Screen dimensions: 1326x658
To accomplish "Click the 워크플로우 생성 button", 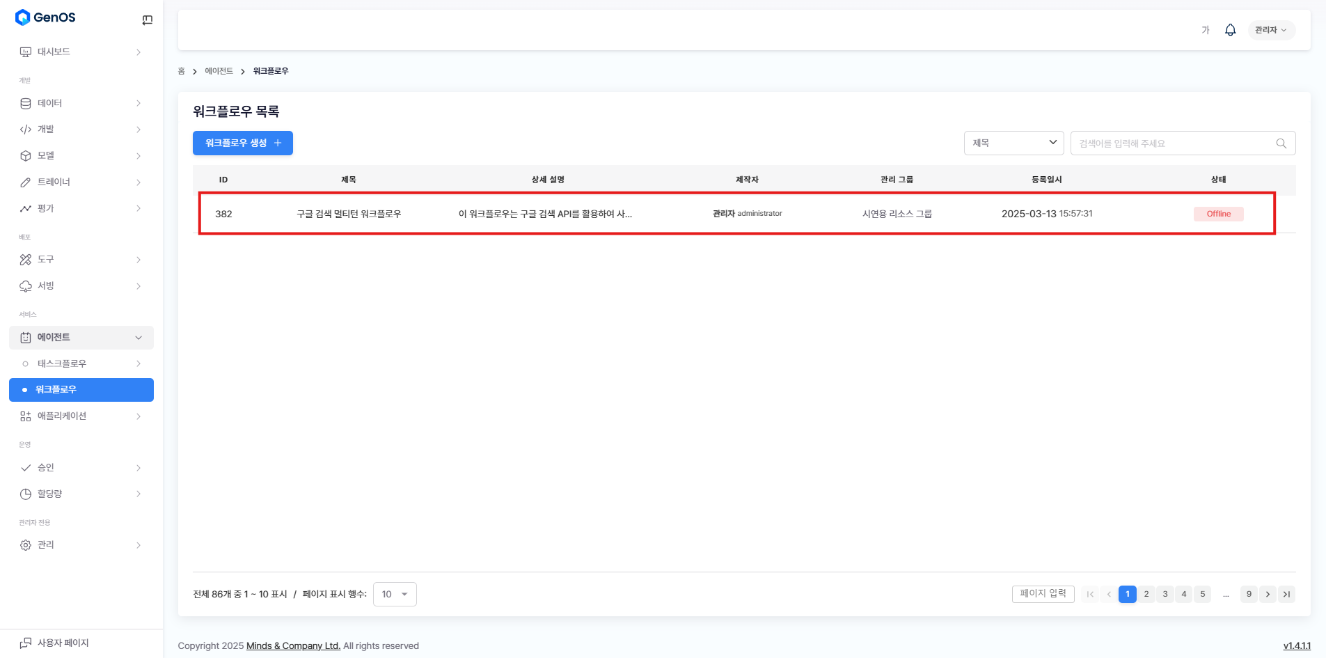I will (x=242, y=143).
